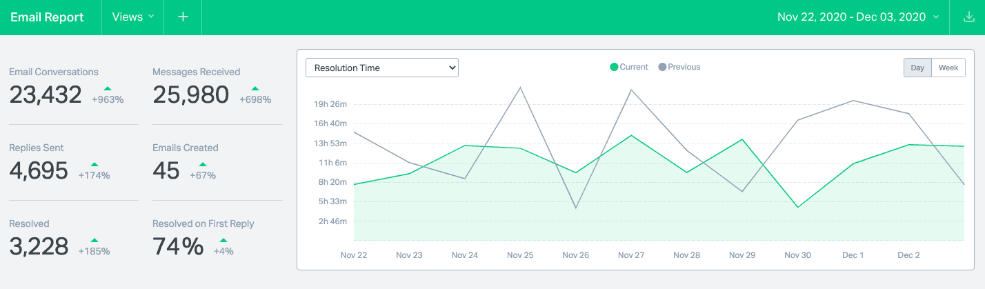
Task: Click the 13h 53m y-axis label
Action: pyautogui.click(x=330, y=143)
